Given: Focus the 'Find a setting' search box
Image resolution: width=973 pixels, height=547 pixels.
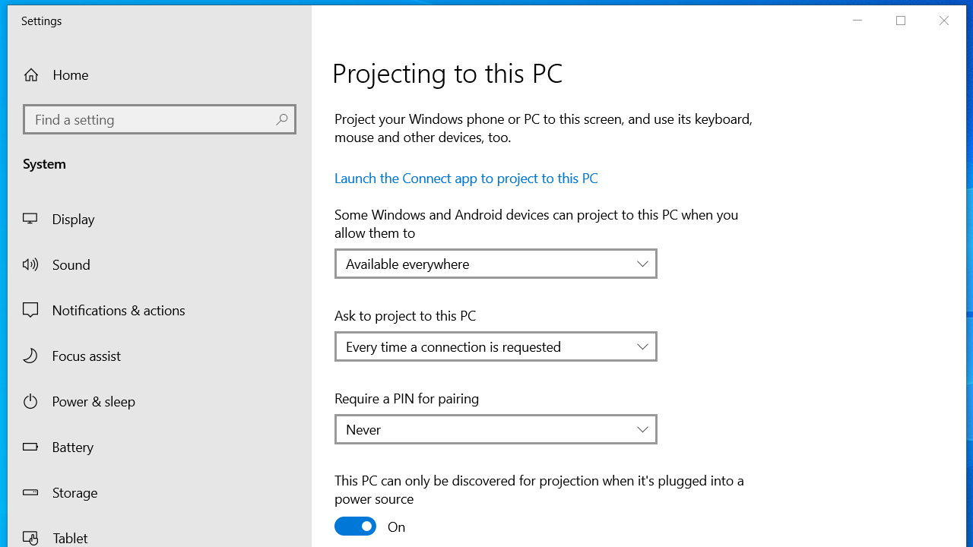Looking at the screenshot, I should click(x=151, y=119).
